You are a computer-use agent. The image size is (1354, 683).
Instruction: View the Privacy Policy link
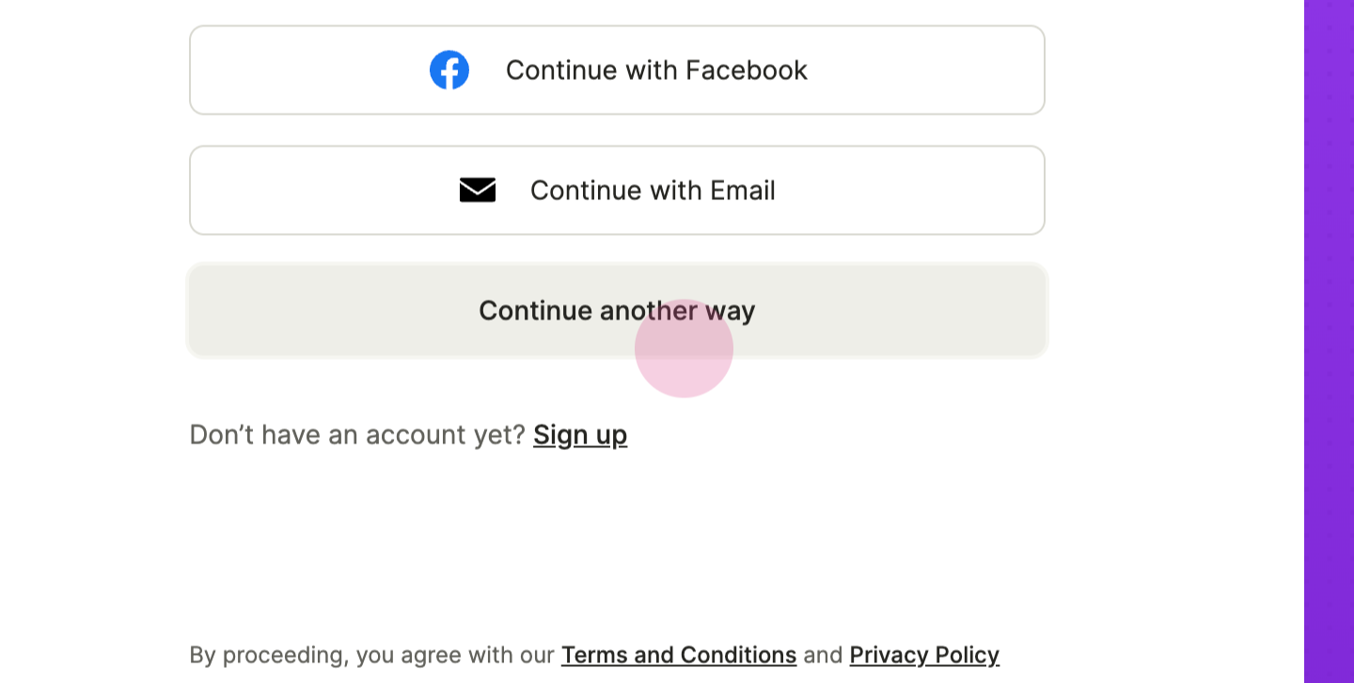coord(924,655)
